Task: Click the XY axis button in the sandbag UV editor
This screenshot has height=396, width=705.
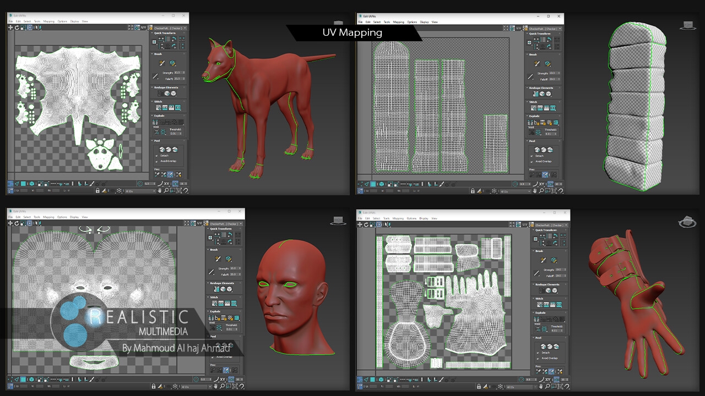Action: [x=541, y=184]
